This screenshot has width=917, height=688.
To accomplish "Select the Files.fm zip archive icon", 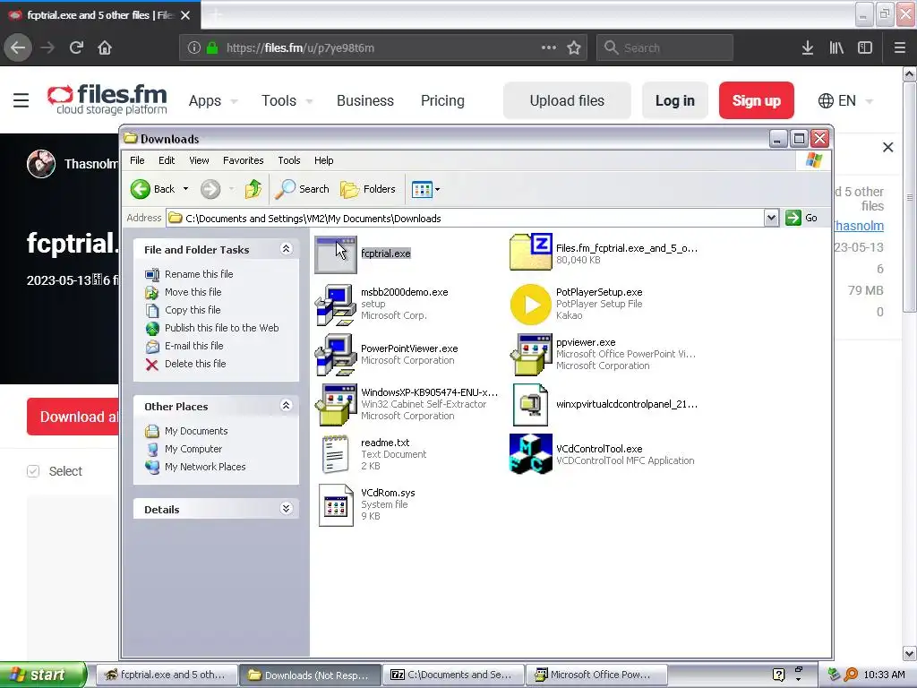I will [530, 252].
